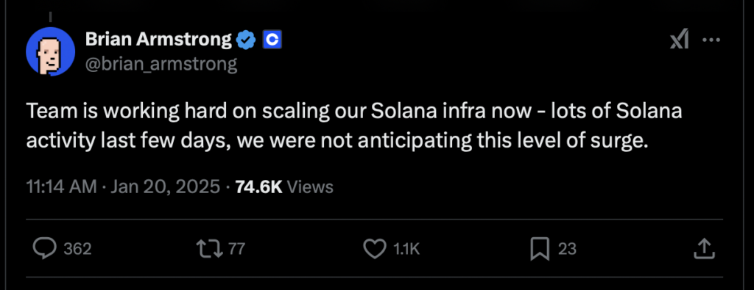The image size is (754, 290).
Task: Repost using the retweet arrows icon
Action: click(x=210, y=248)
